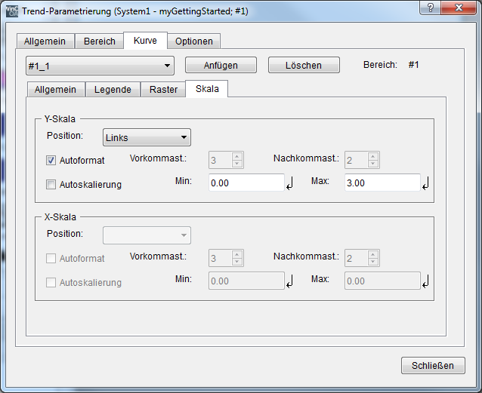Select the Skala sub-tab
This screenshot has width=482, height=393.
[207, 89]
